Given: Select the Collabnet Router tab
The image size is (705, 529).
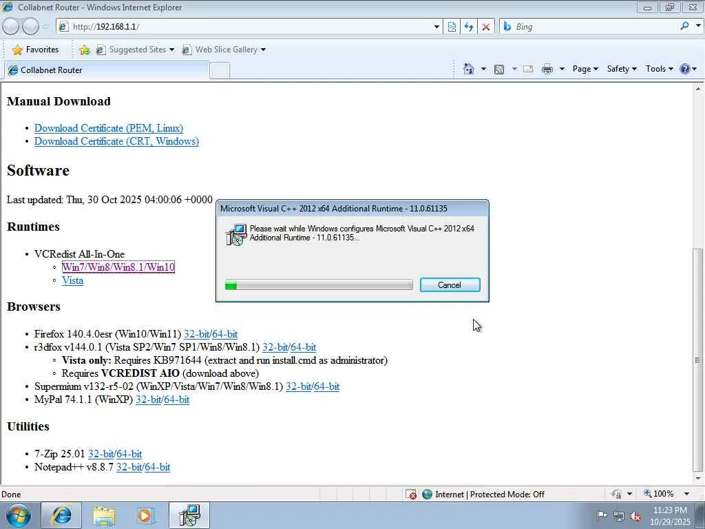Looking at the screenshot, I should point(107,70).
